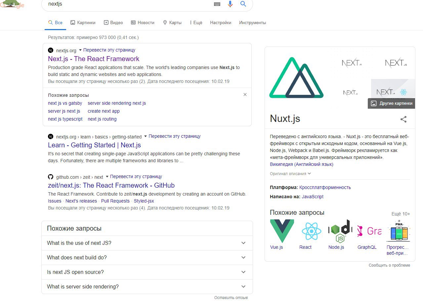
Task: Expand 'What is server side rendering?'
Action: point(147,286)
